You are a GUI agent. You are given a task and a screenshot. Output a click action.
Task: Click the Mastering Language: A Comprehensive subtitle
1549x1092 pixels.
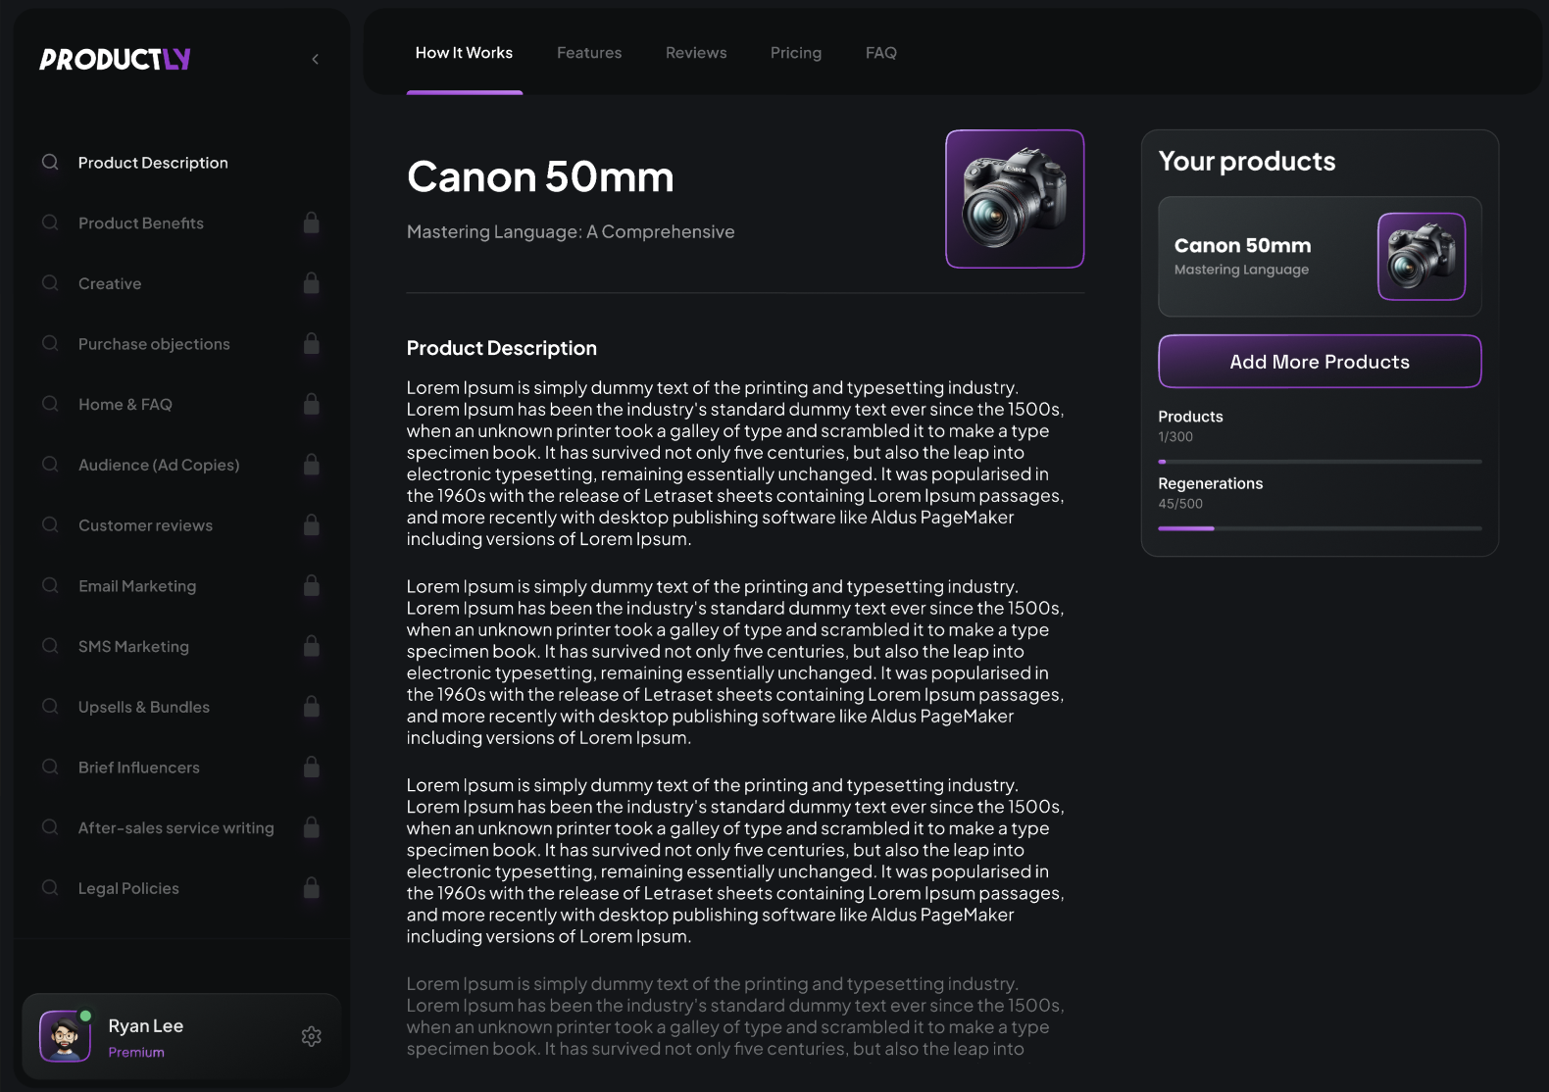[x=571, y=232]
